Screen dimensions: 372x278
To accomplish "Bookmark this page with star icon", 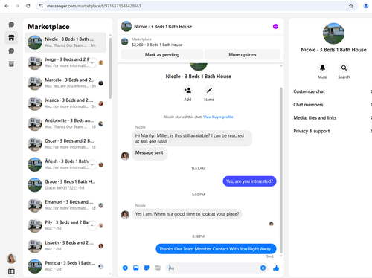I will pyautogui.click(x=351, y=6).
